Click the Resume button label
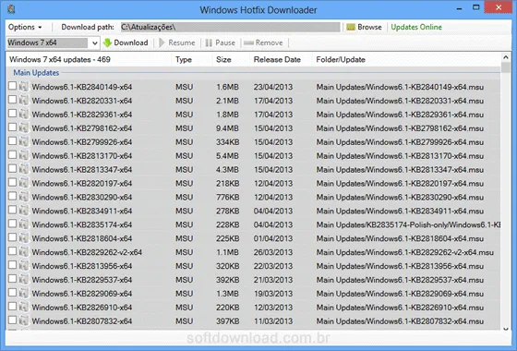517x351 pixels. pos(182,42)
